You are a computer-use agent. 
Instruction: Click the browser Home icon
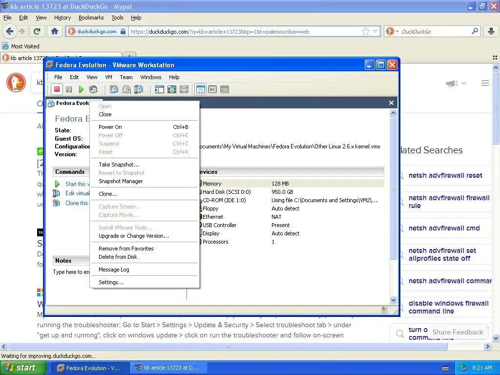55,31
